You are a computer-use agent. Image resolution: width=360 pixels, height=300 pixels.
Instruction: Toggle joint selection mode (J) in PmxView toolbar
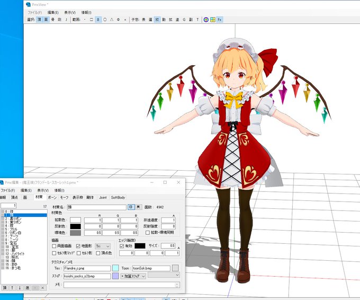(66, 20)
